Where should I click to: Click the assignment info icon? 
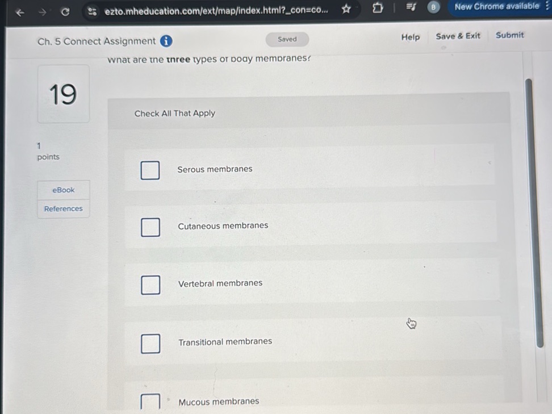pos(166,41)
